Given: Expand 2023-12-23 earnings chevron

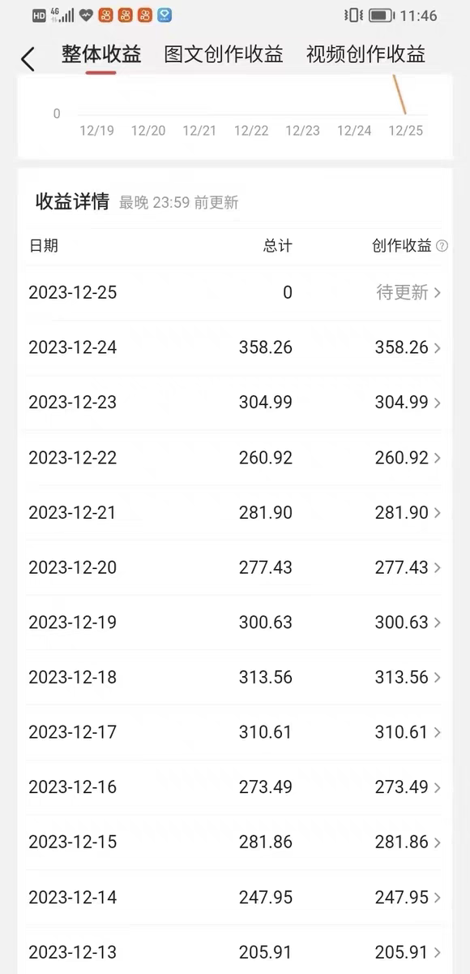Looking at the screenshot, I should pyautogui.click(x=438, y=403).
